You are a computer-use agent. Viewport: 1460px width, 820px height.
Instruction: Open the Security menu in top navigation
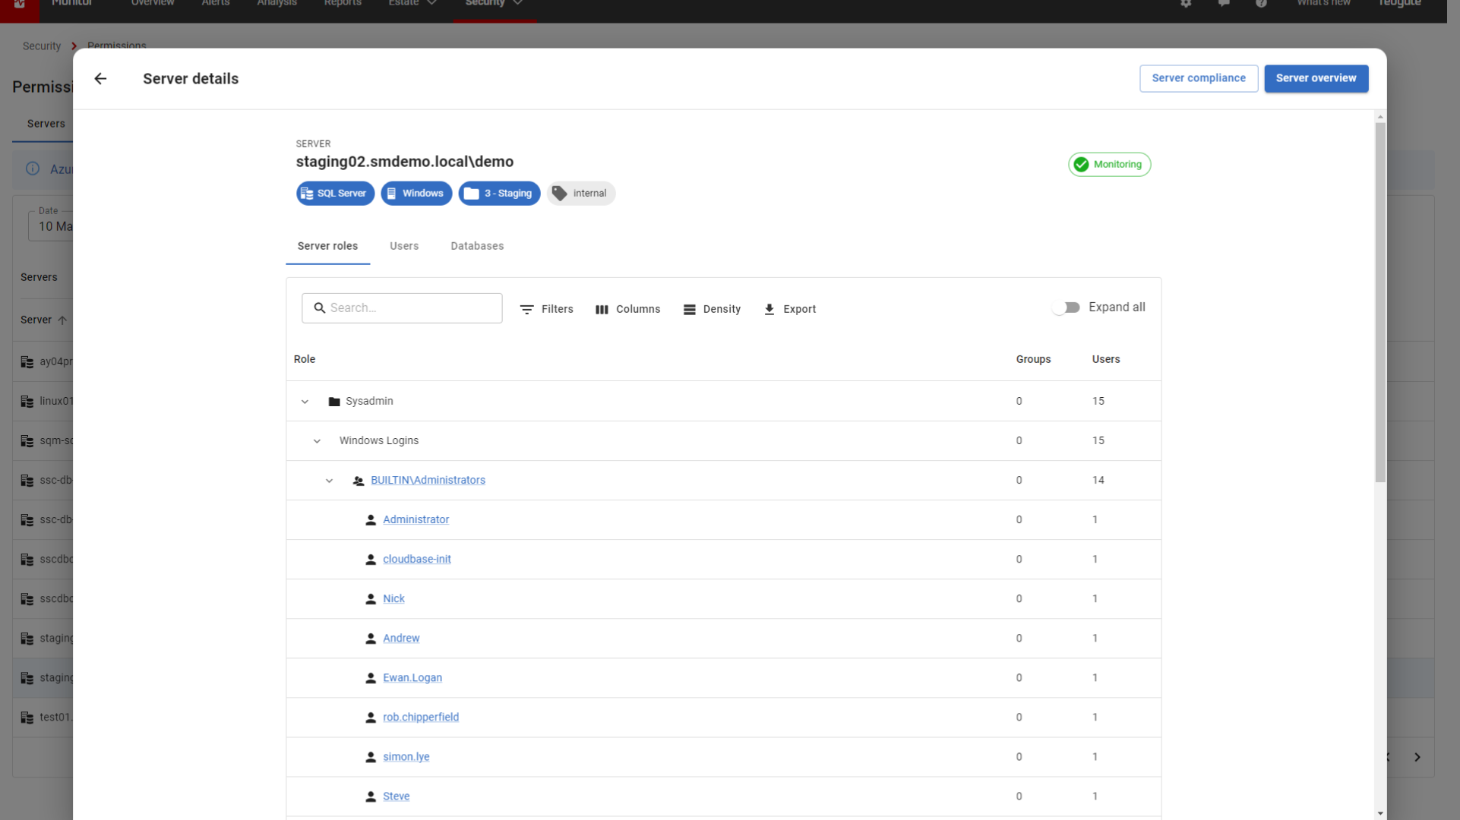click(494, 4)
